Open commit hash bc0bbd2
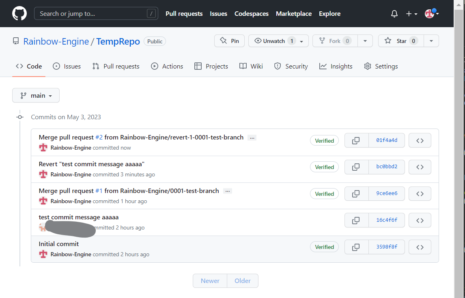This screenshot has height=298, width=465. coord(387,167)
